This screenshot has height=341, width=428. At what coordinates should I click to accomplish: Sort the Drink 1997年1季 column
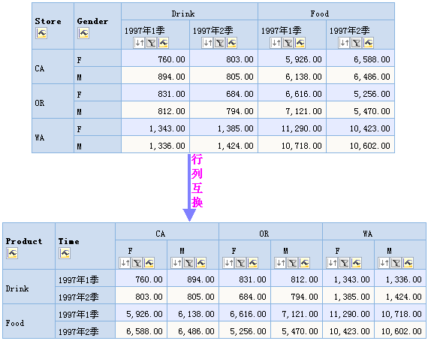[139, 43]
